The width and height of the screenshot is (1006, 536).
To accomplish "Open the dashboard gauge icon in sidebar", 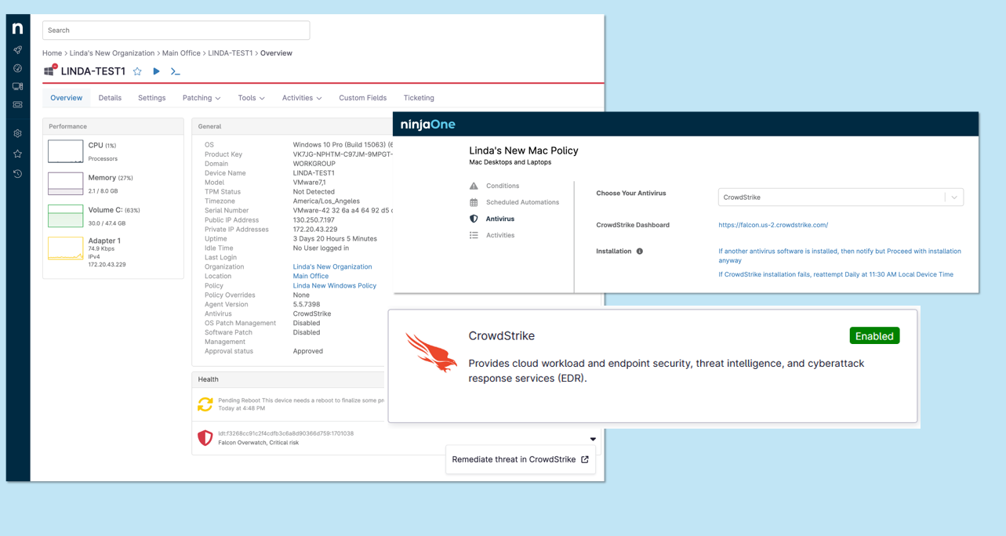I will coord(17,68).
